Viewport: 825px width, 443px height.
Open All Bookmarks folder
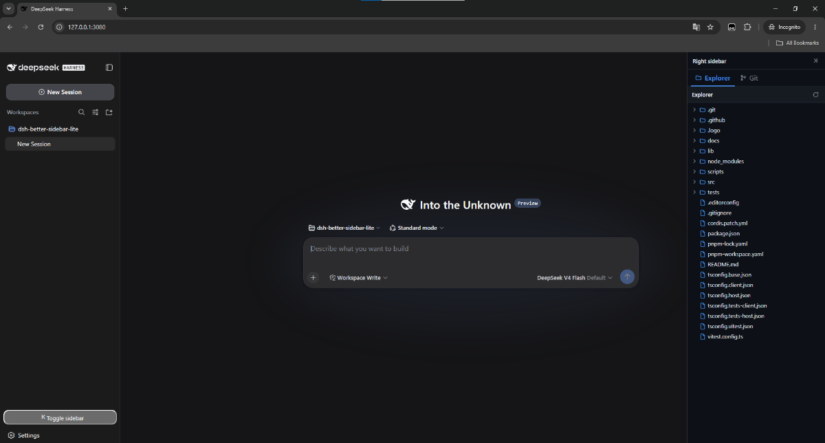click(x=797, y=43)
